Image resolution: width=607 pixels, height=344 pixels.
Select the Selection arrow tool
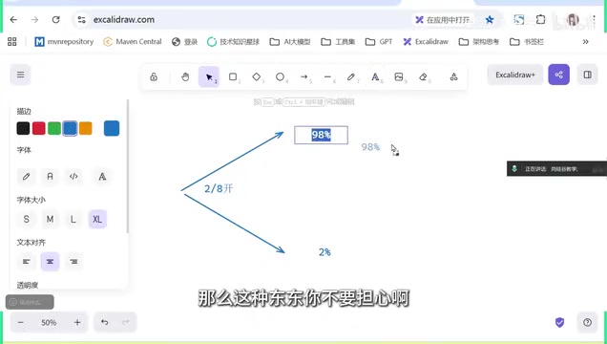(x=209, y=76)
